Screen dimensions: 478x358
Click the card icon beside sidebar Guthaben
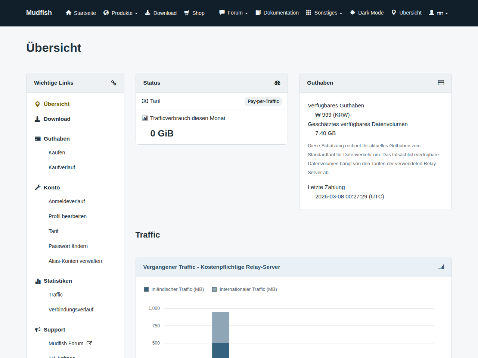[x=38, y=139]
